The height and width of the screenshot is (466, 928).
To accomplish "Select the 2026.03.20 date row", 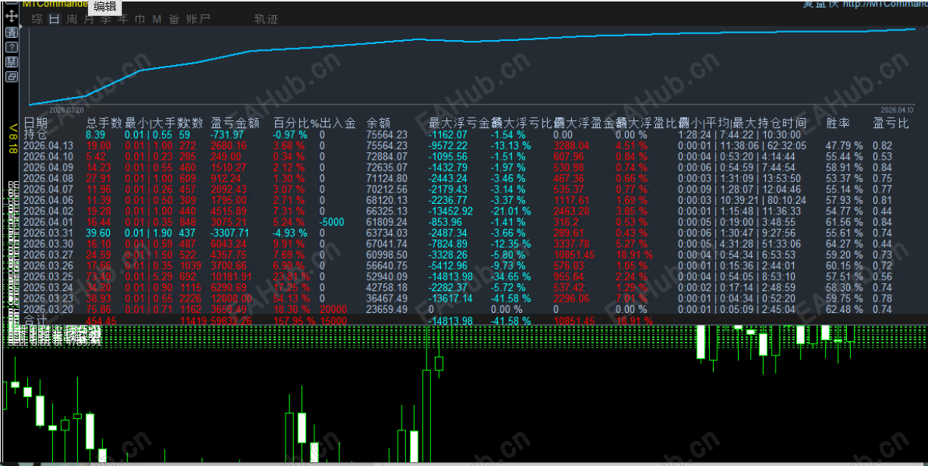I will (48, 310).
